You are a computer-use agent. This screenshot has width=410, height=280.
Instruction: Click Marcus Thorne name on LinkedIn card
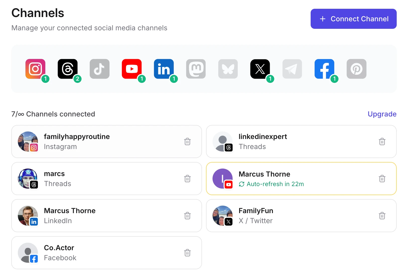coord(70,211)
